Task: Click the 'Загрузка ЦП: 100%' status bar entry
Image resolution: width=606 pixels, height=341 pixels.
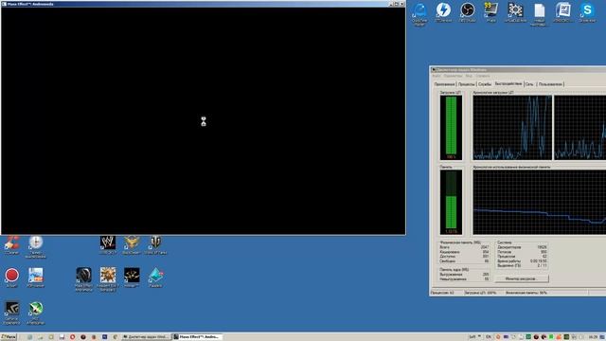Action: [481, 293]
